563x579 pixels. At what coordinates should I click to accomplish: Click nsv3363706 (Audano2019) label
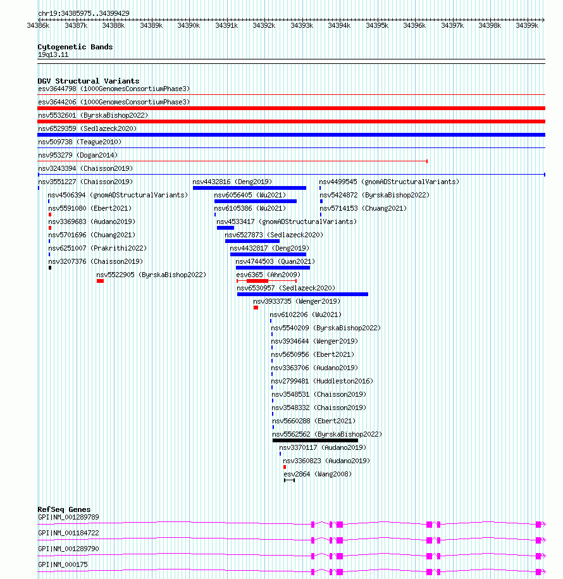(314, 368)
